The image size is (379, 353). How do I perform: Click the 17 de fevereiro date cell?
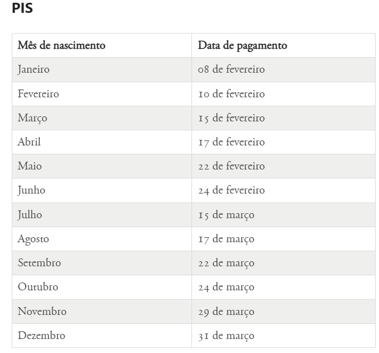tap(283, 142)
